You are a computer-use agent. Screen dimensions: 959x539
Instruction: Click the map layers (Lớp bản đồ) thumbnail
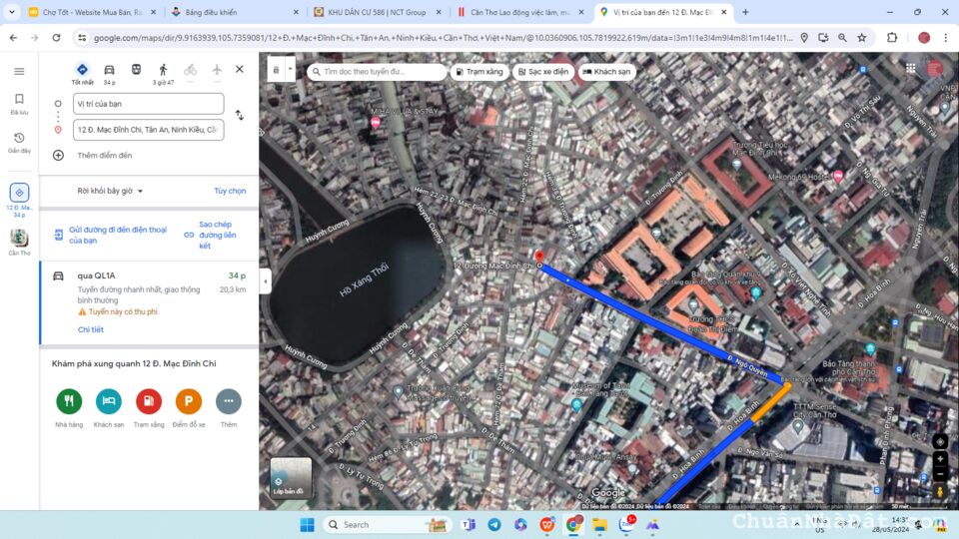coord(291,477)
